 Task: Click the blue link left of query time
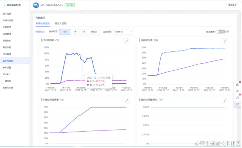(x=40, y=32)
